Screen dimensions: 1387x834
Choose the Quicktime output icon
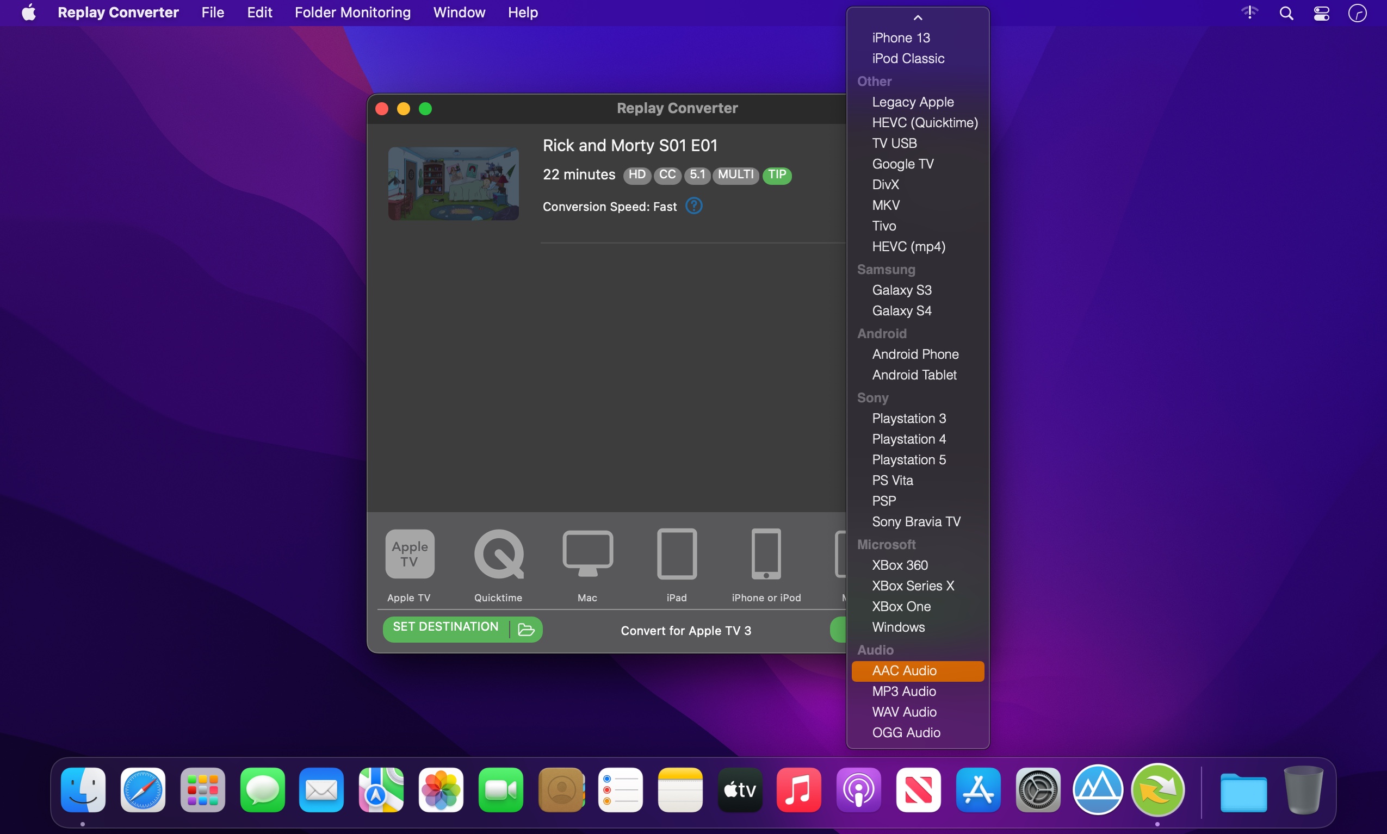(499, 553)
